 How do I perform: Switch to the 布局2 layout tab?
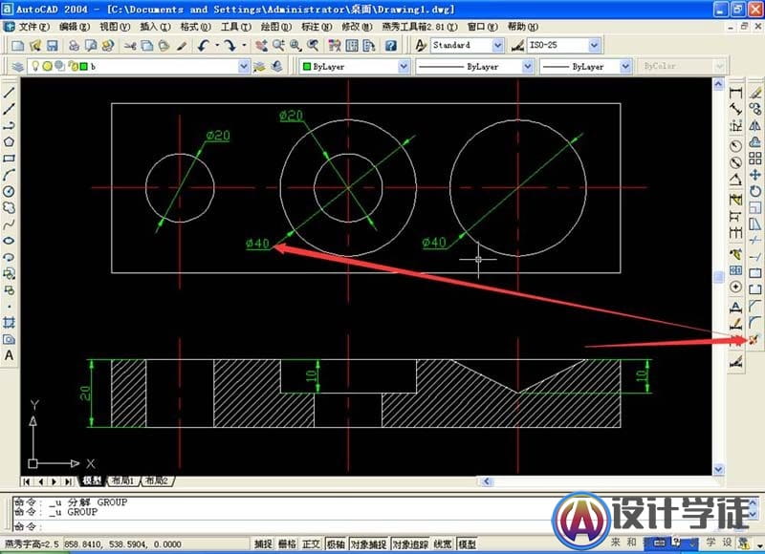[158, 480]
